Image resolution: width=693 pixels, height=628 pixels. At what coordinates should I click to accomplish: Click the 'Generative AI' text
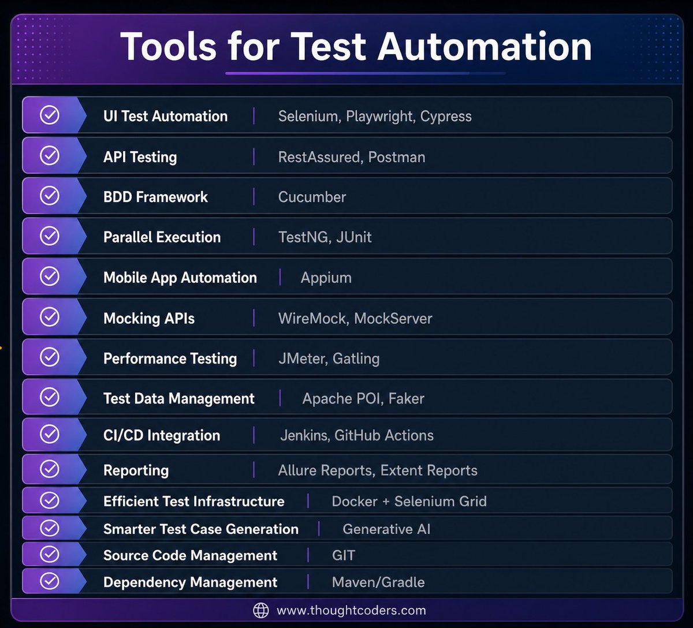(x=386, y=529)
